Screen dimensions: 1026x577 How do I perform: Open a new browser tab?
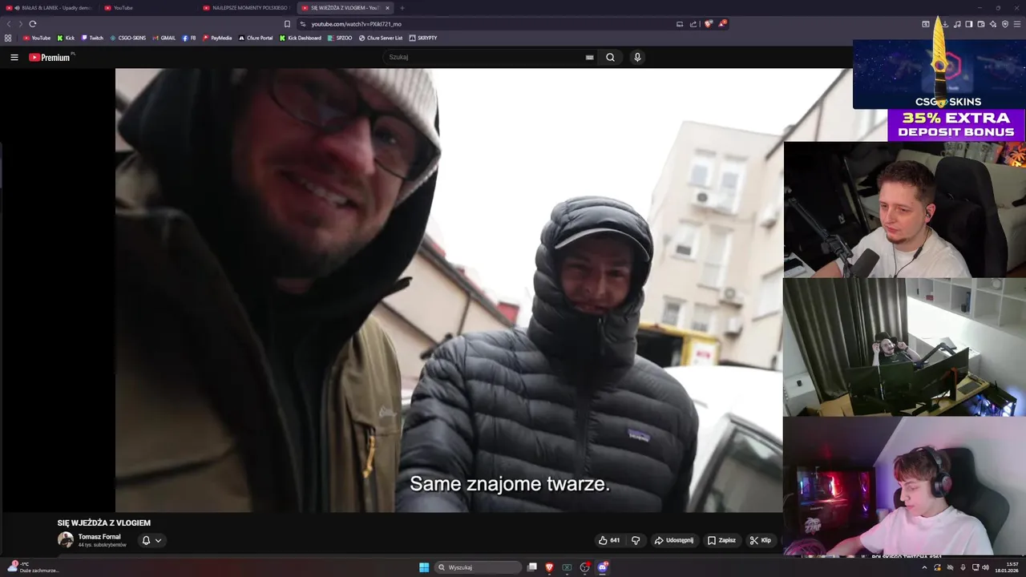402,8
